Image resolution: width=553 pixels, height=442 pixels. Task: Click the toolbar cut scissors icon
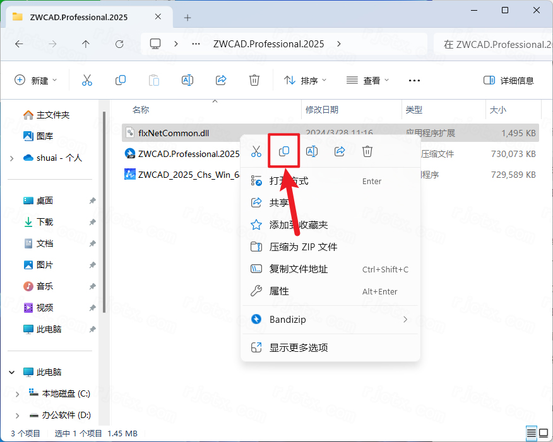point(87,80)
